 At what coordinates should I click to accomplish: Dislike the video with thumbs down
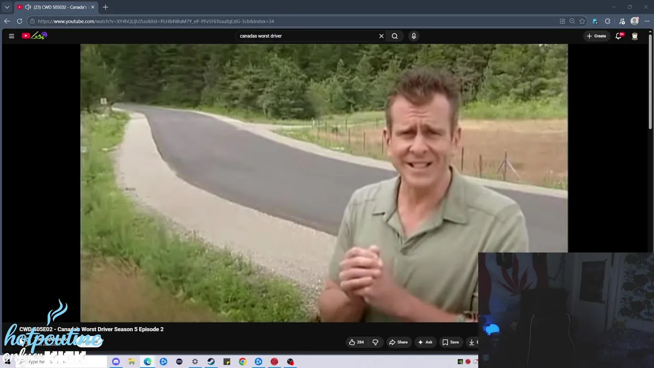pyautogui.click(x=376, y=342)
